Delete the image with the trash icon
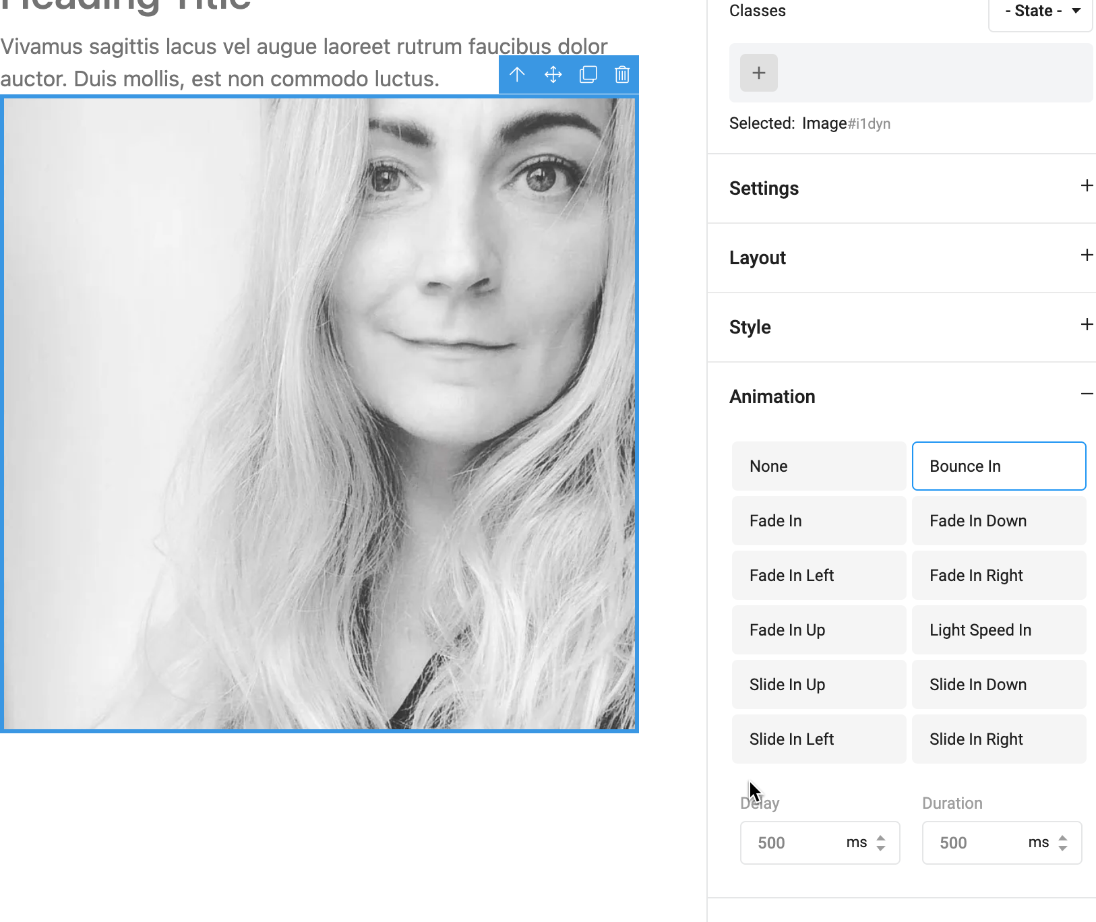Image resolution: width=1096 pixels, height=922 pixels. coord(622,75)
